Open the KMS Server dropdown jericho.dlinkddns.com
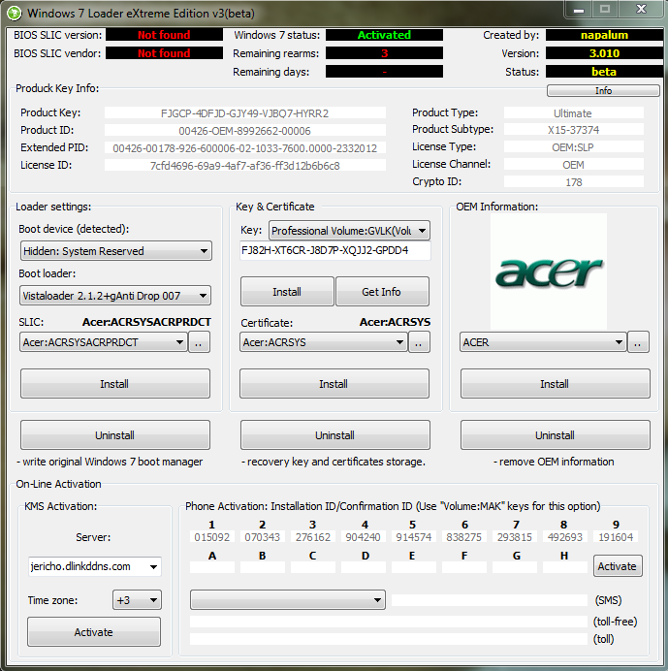Image resolution: width=668 pixels, height=671 pixels. [x=95, y=566]
